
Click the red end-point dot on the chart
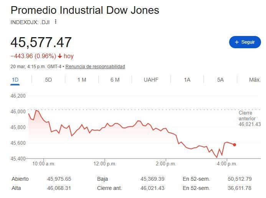click(x=235, y=145)
